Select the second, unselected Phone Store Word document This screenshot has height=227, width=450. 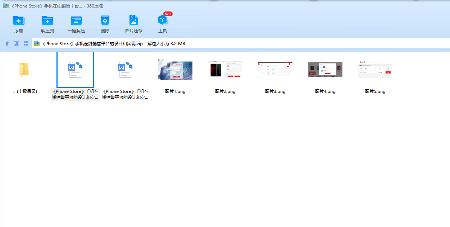click(x=126, y=70)
